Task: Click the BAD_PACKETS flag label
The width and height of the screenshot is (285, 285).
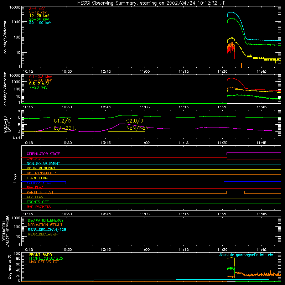Action: (x=39, y=207)
